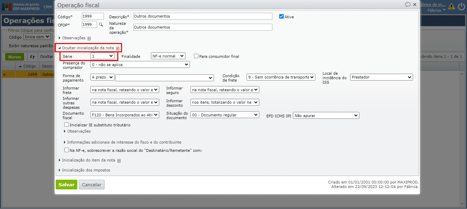The image size is (467, 209).
Task: Check sobrescrever a razão social option
Action: 66,150
